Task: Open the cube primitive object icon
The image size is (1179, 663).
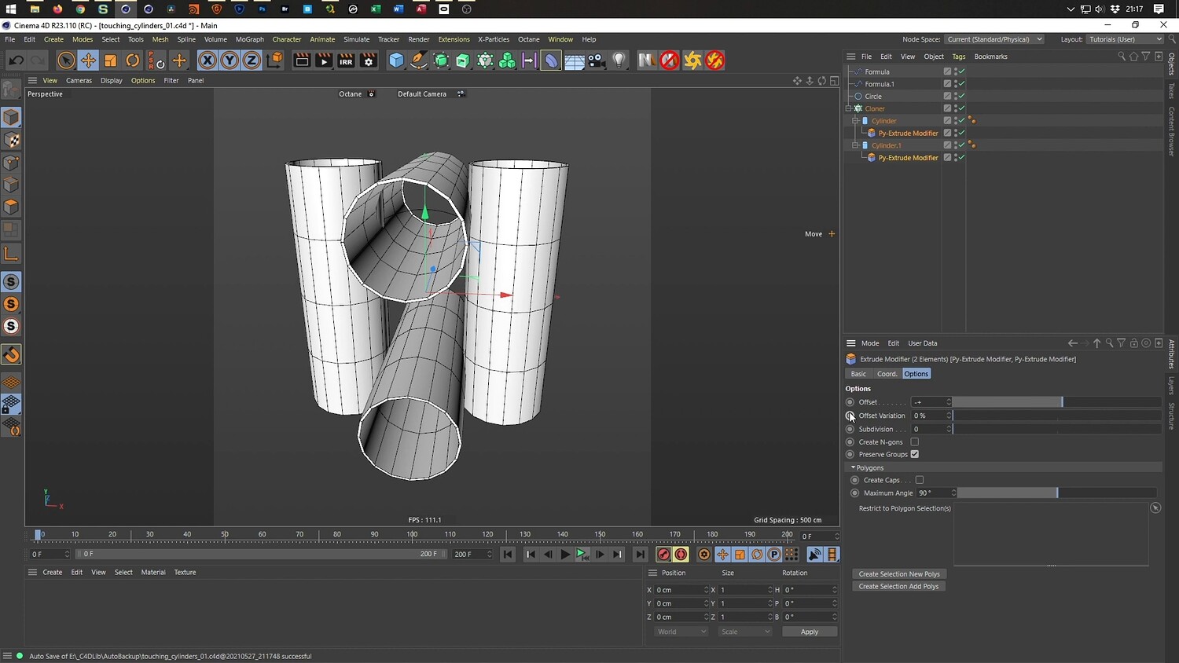Action: coord(397,60)
